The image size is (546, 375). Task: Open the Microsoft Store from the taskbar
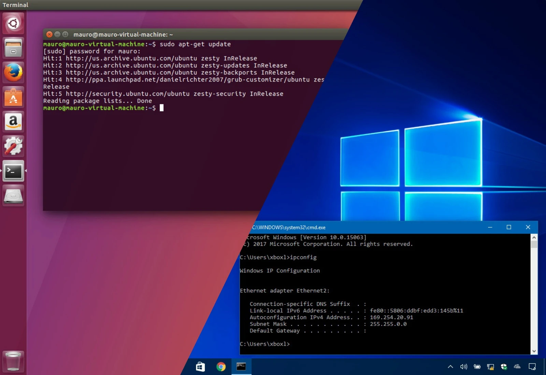[x=200, y=367]
